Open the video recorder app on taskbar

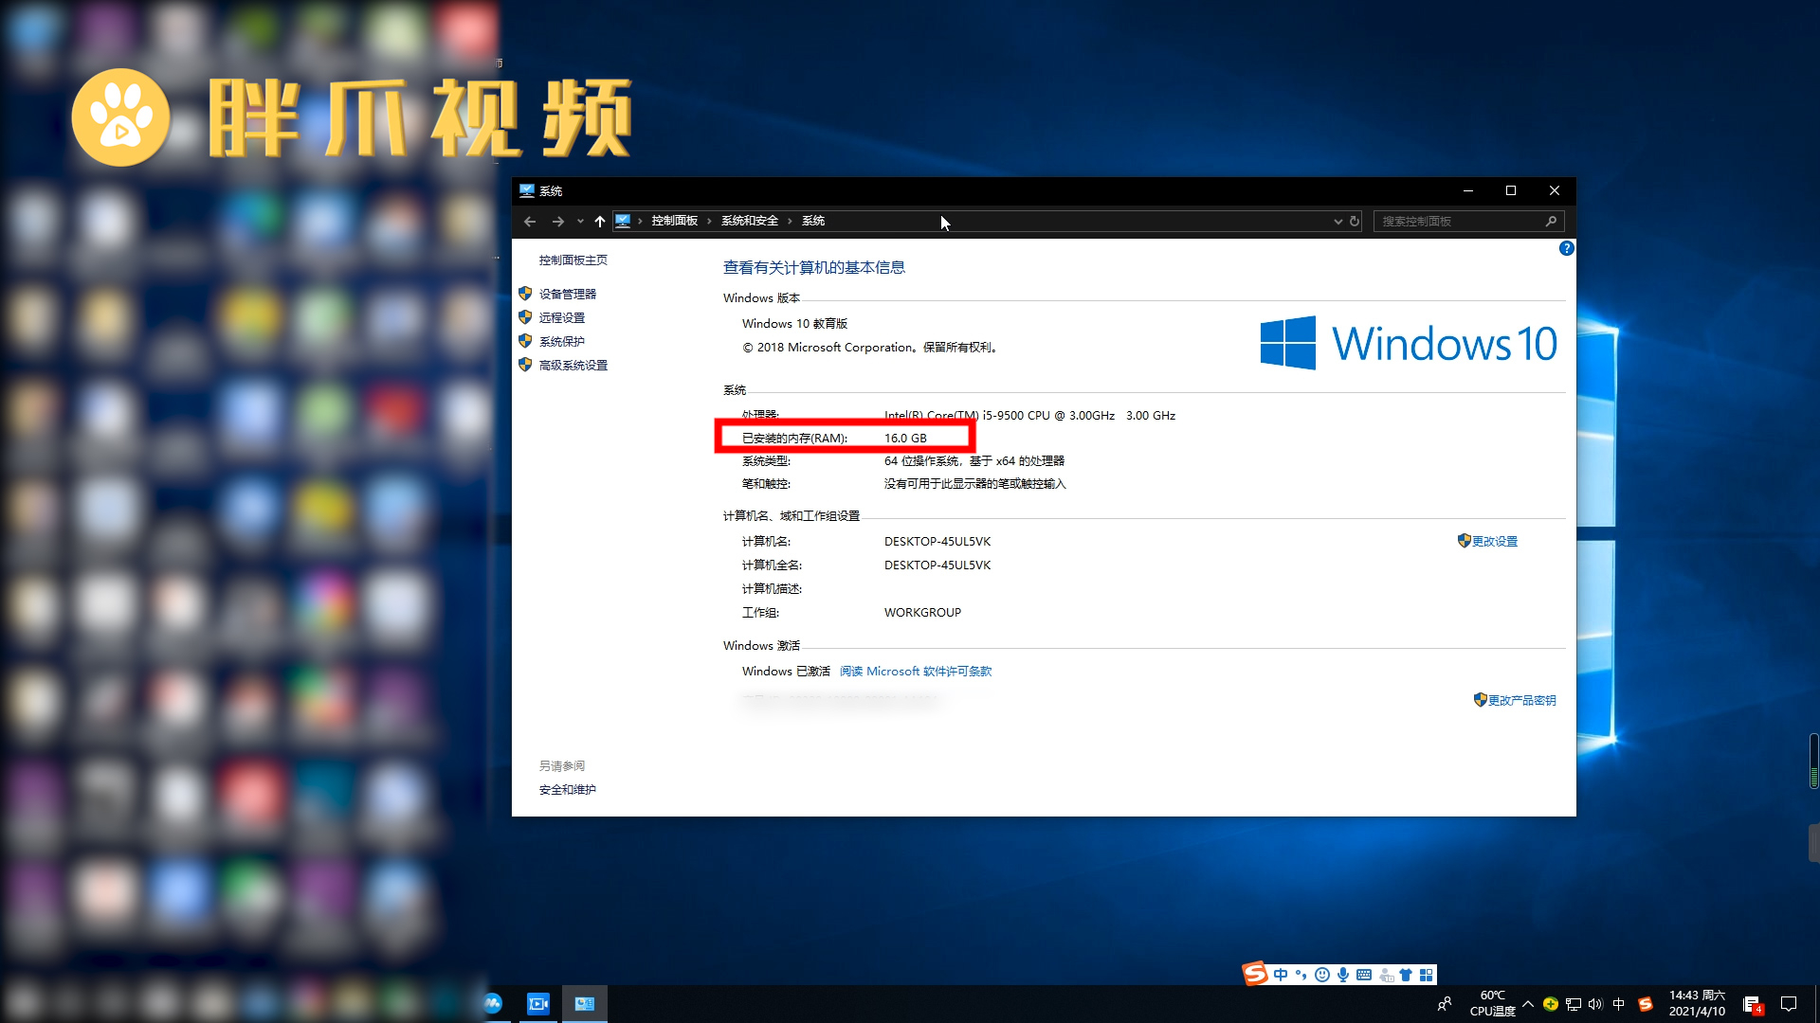538,1004
